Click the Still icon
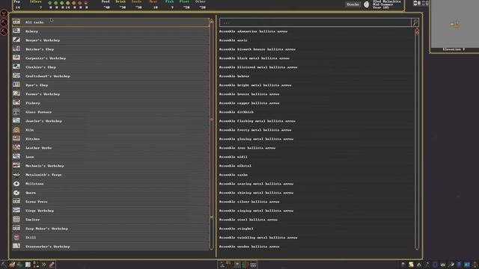This screenshot has width=479, height=269. click(x=16, y=238)
